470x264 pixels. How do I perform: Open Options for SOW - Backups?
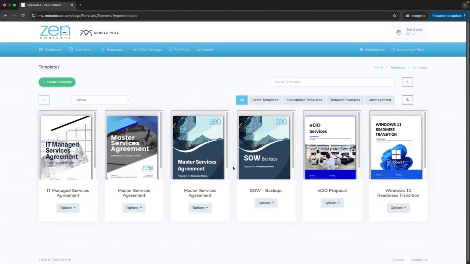(266, 203)
